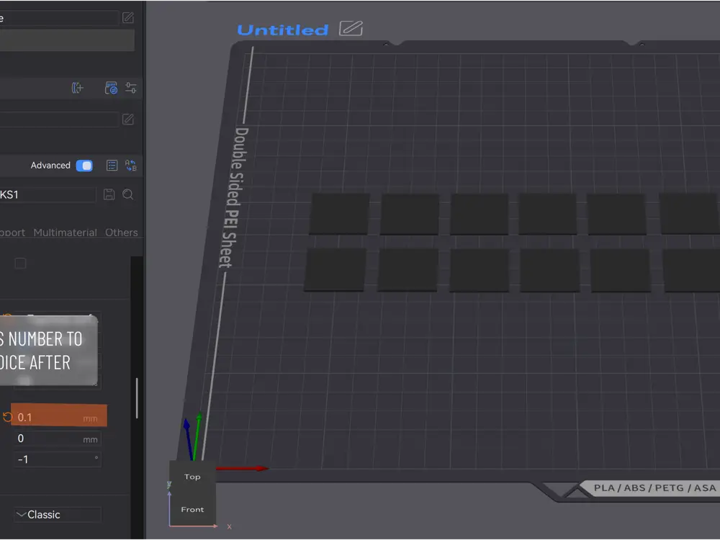This screenshot has width=720, height=540.
Task: Click the Untitled plate name
Action: tap(283, 30)
